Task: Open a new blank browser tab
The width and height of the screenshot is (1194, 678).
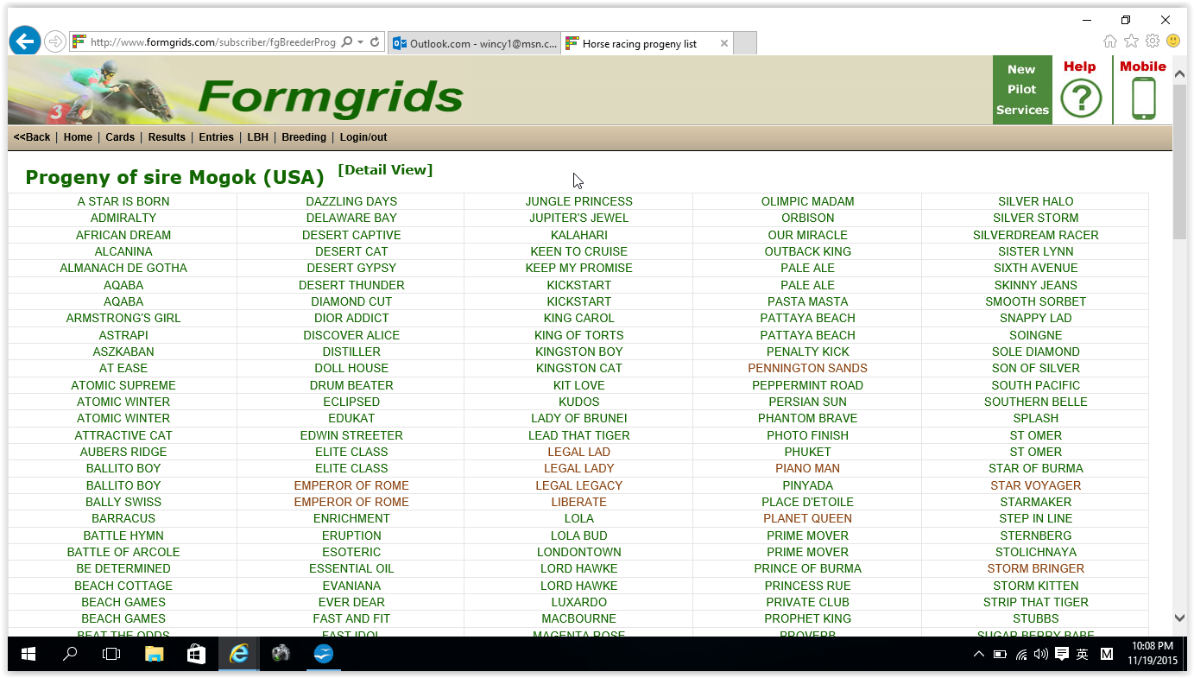Action: click(745, 43)
